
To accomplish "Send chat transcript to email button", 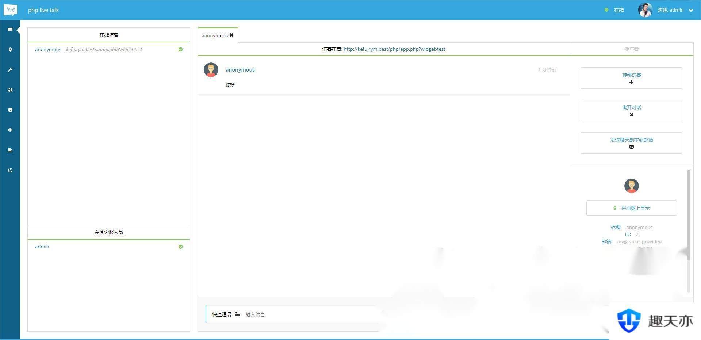I will coord(631,143).
